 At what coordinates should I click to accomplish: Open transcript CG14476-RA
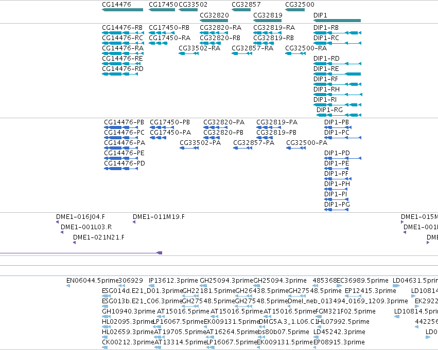(123, 53)
